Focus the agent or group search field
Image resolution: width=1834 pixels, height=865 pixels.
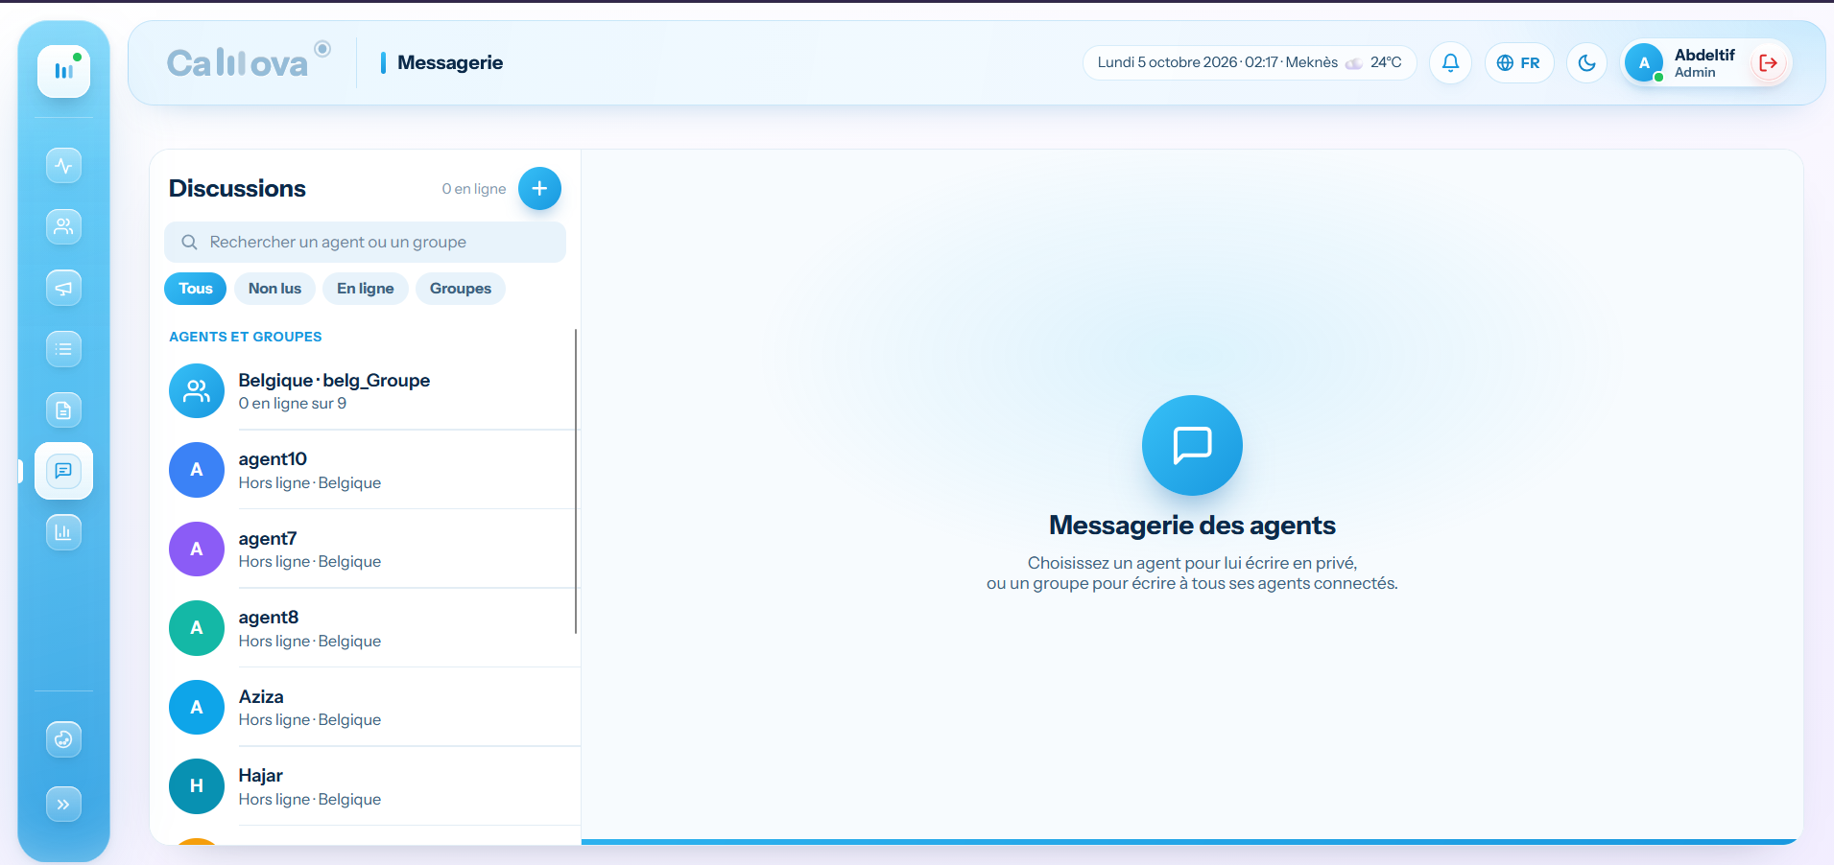pyautogui.click(x=365, y=243)
